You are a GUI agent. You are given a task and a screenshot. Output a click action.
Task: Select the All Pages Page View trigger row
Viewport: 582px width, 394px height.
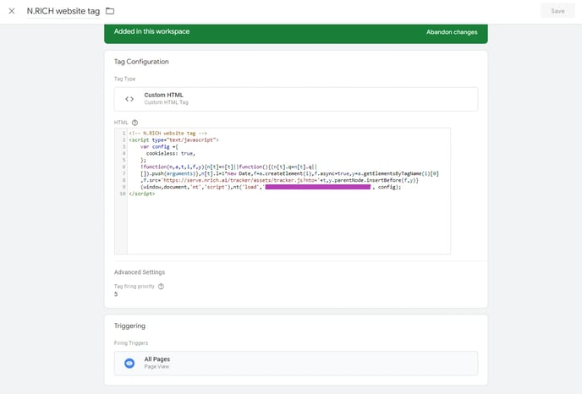(296, 364)
